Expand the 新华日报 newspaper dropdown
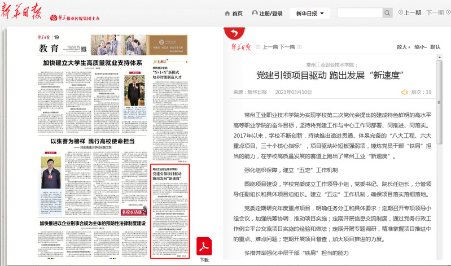This screenshot has height=266, width=451. [309, 13]
